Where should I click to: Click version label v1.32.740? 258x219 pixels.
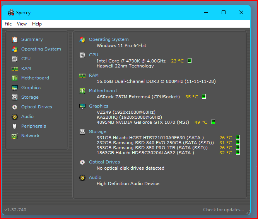click(x=15, y=210)
